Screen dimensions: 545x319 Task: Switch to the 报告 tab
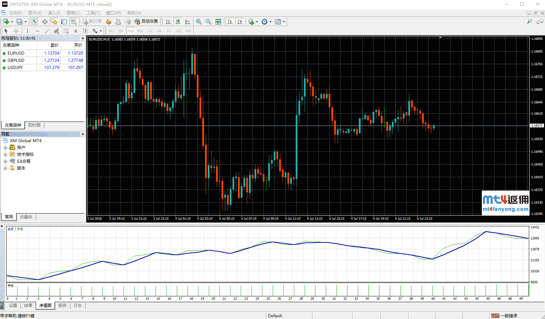(x=63, y=306)
